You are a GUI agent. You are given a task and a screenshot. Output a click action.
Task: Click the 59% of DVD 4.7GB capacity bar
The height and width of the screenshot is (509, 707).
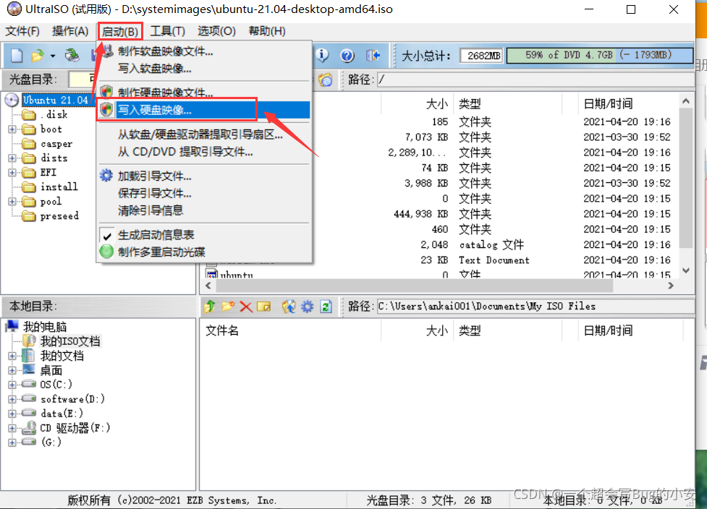point(599,56)
